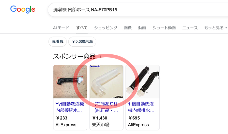Open the two black hoses product image

click(x=143, y=82)
